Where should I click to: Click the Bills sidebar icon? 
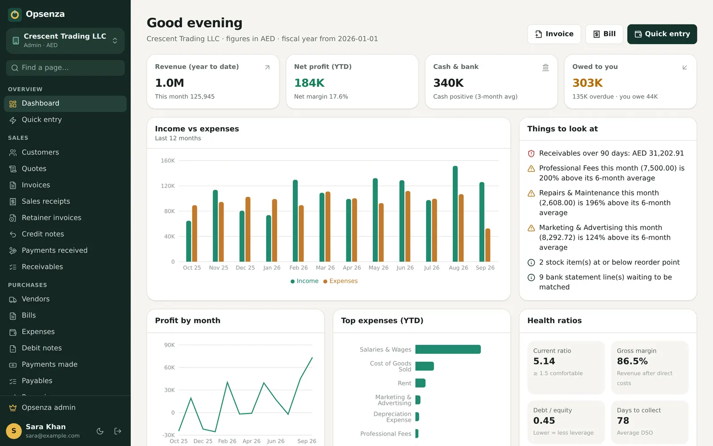(13, 316)
